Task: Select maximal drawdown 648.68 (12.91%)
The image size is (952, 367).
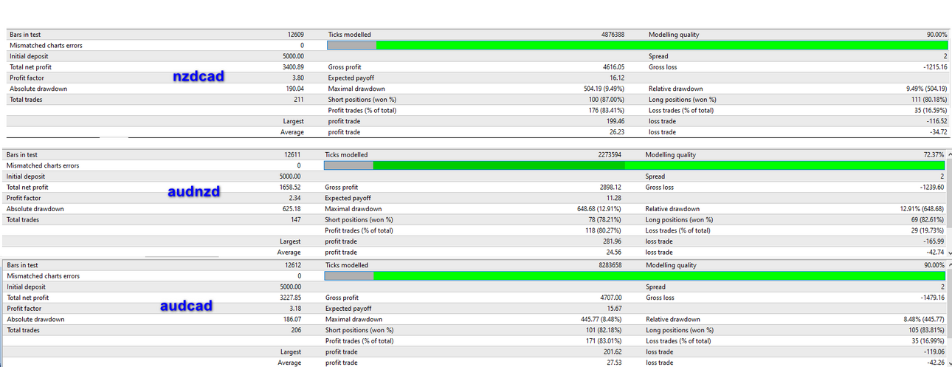Action: [599, 209]
